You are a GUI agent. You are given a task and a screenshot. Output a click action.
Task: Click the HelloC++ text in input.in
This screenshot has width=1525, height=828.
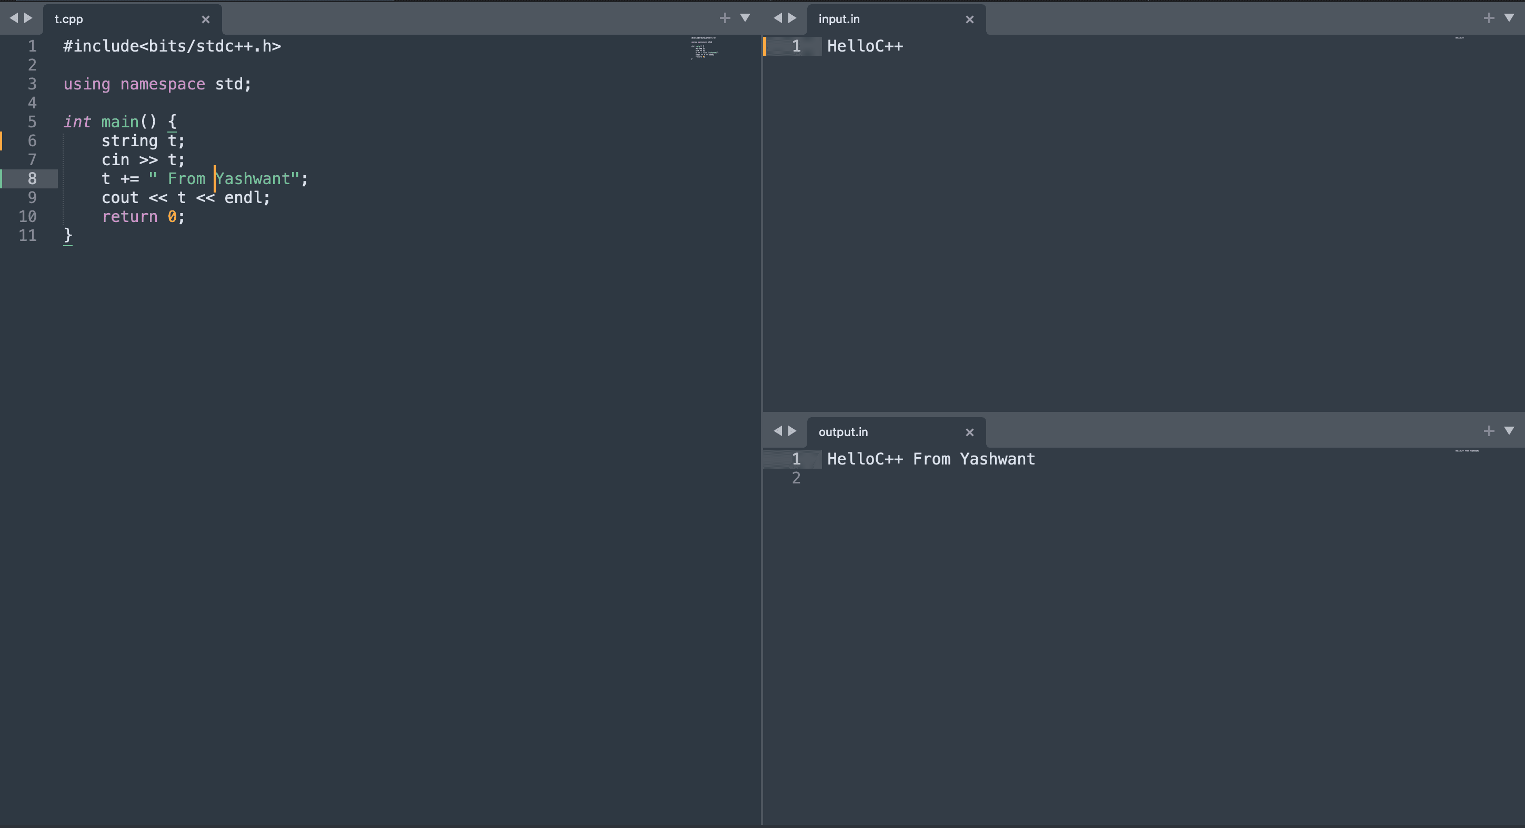point(864,46)
